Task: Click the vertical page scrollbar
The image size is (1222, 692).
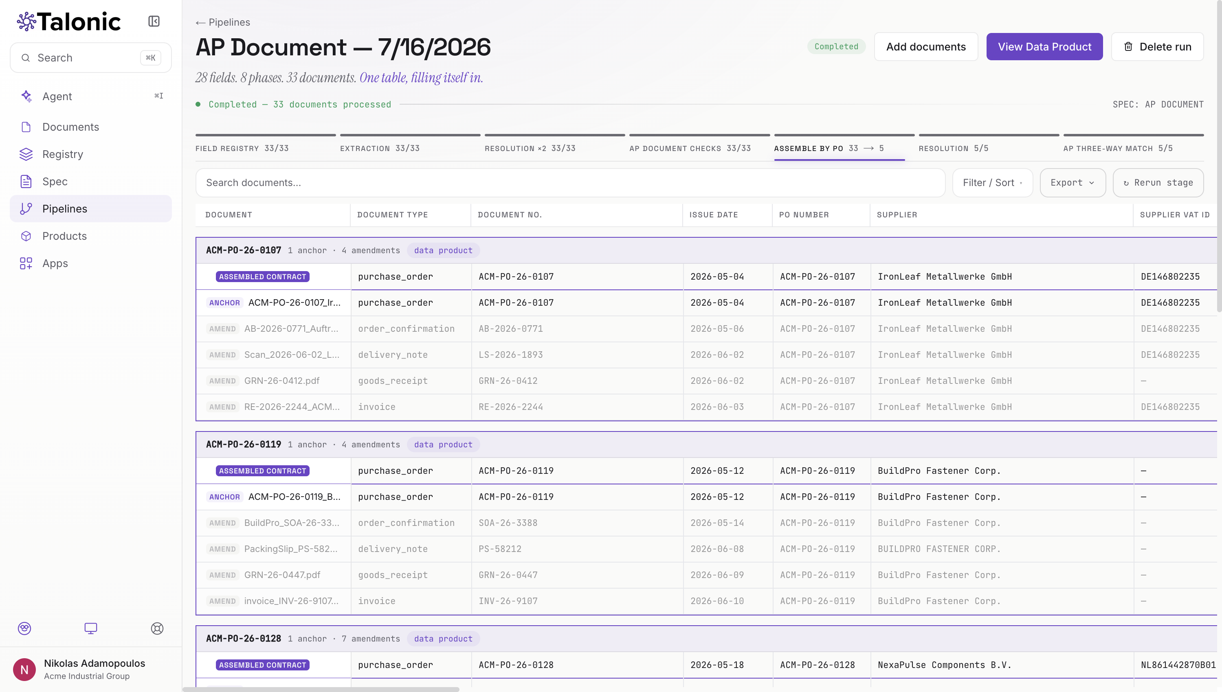Action: point(1219,157)
